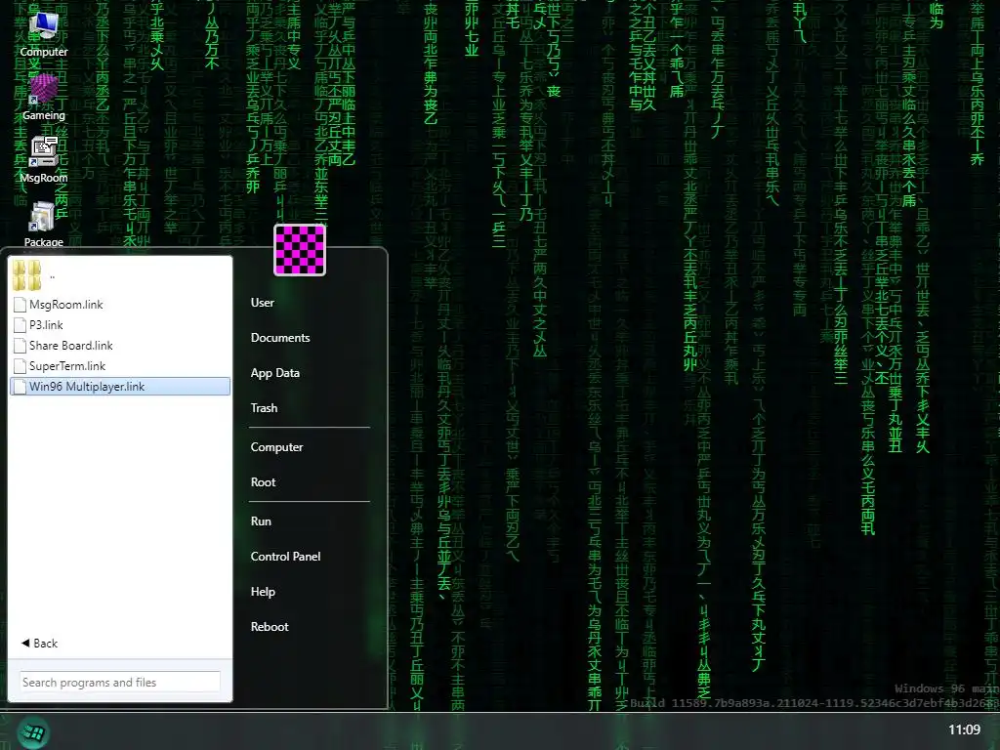Click the MsgRoom.link file icon
Viewport: 1000px width, 750px height.
point(20,305)
